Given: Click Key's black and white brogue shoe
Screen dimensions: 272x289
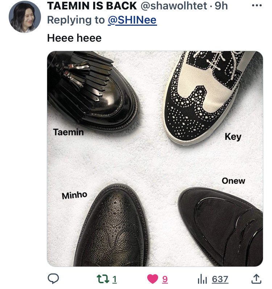Looking at the screenshot, I should coord(207,96).
